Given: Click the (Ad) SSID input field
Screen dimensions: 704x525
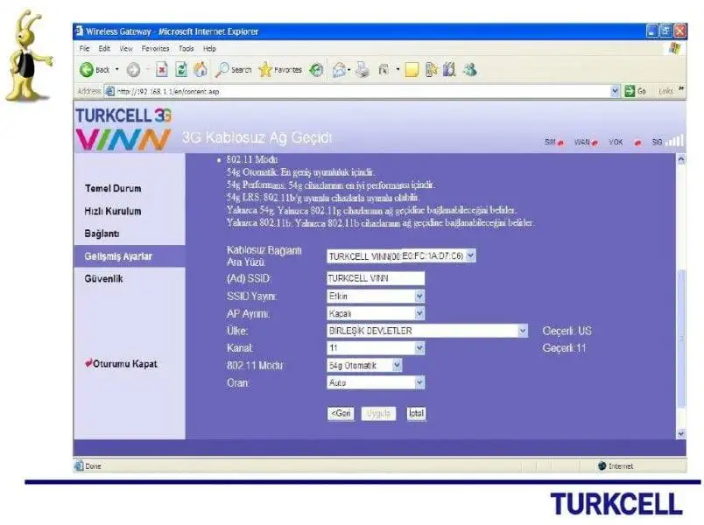Looking at the screenshot, I should 376,278.
